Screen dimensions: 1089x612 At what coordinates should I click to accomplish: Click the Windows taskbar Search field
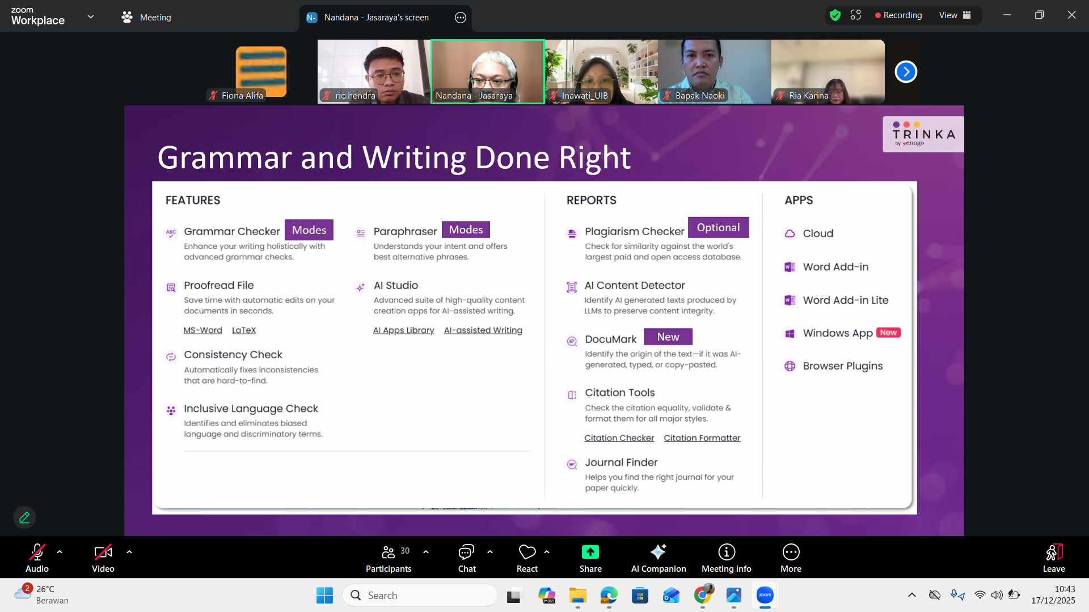(x=420, y=595)
